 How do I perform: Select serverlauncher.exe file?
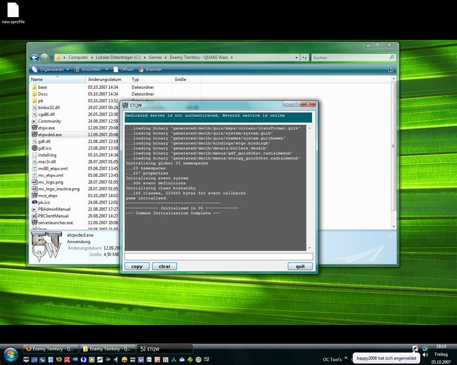(x=55, y=223)
